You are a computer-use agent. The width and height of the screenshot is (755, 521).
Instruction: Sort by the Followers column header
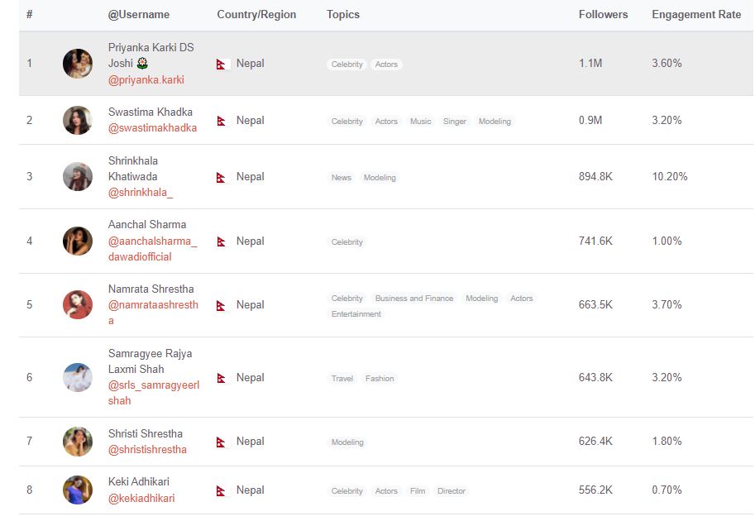tap(603, 15)
